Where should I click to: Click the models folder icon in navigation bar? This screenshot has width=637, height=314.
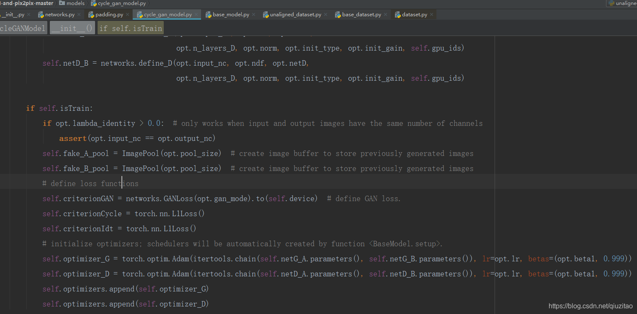click(62, 3)
